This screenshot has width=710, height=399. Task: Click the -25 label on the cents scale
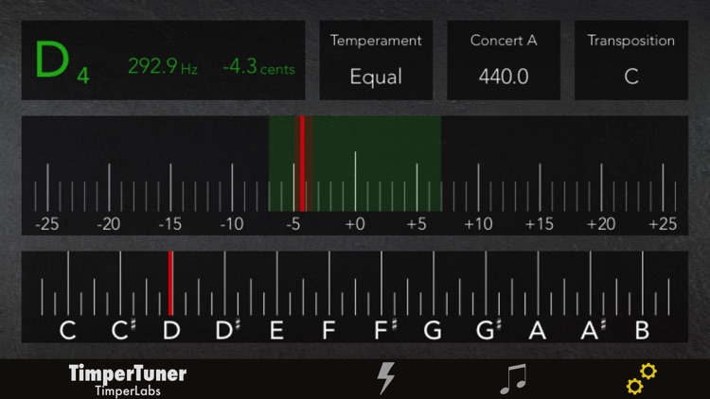click(47, 224)
